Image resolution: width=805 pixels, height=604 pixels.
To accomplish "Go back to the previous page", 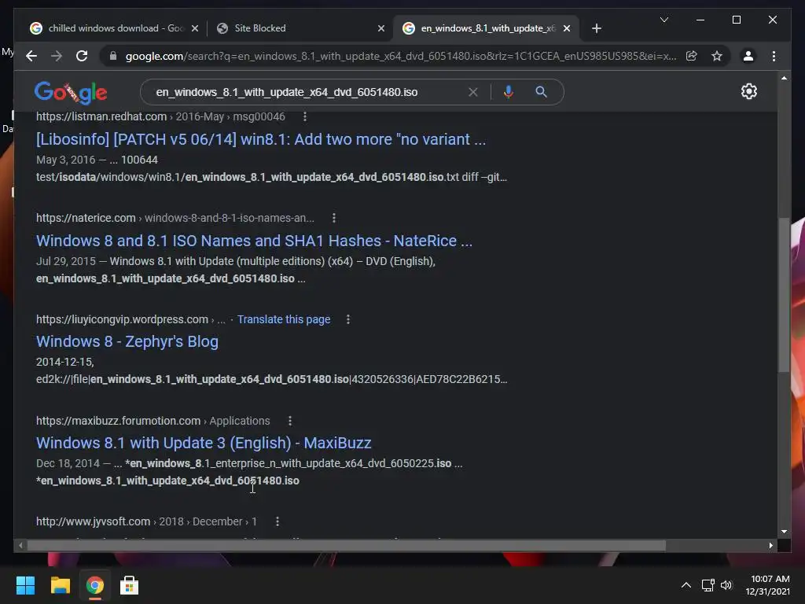I will click(31, 56).
